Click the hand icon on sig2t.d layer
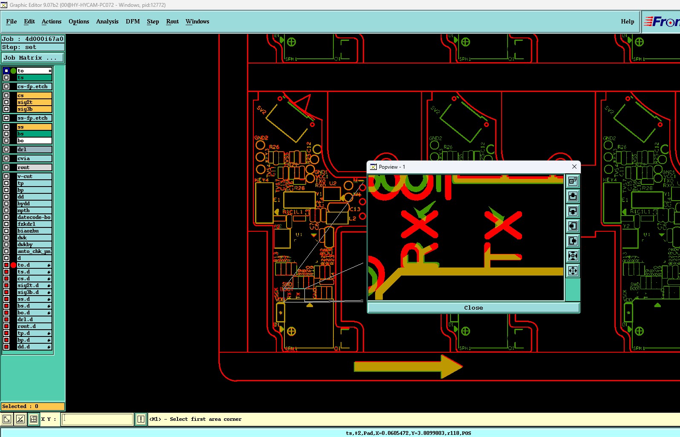 tap(49, 285)
